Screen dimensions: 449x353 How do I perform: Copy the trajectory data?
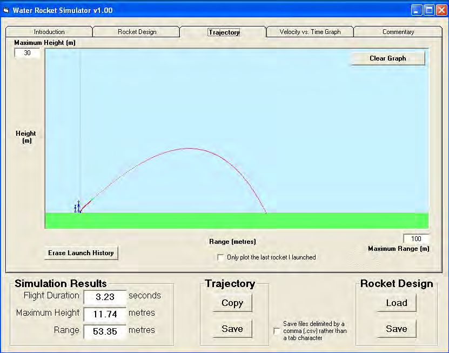point(232,303)
